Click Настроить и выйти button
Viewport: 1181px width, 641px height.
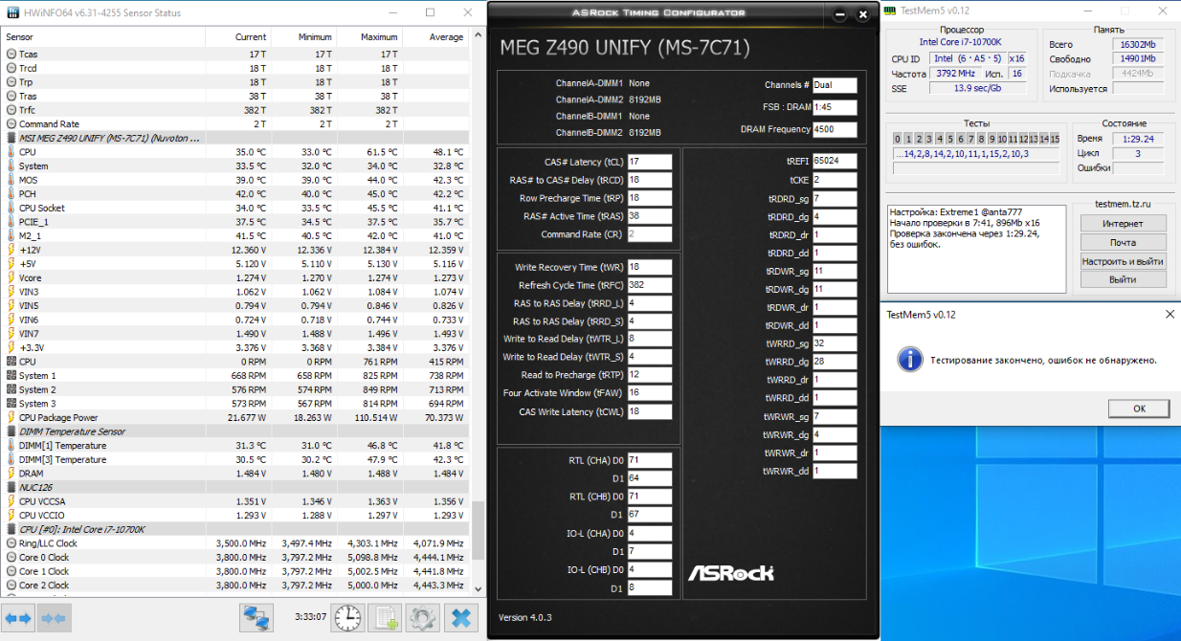point(1123,261)
